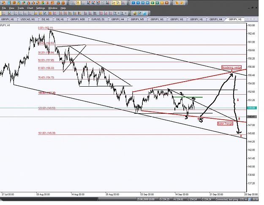Click the 14 Sep 00:00 time axis label
This screenshot has height=205, width=264.
(182, 194)
